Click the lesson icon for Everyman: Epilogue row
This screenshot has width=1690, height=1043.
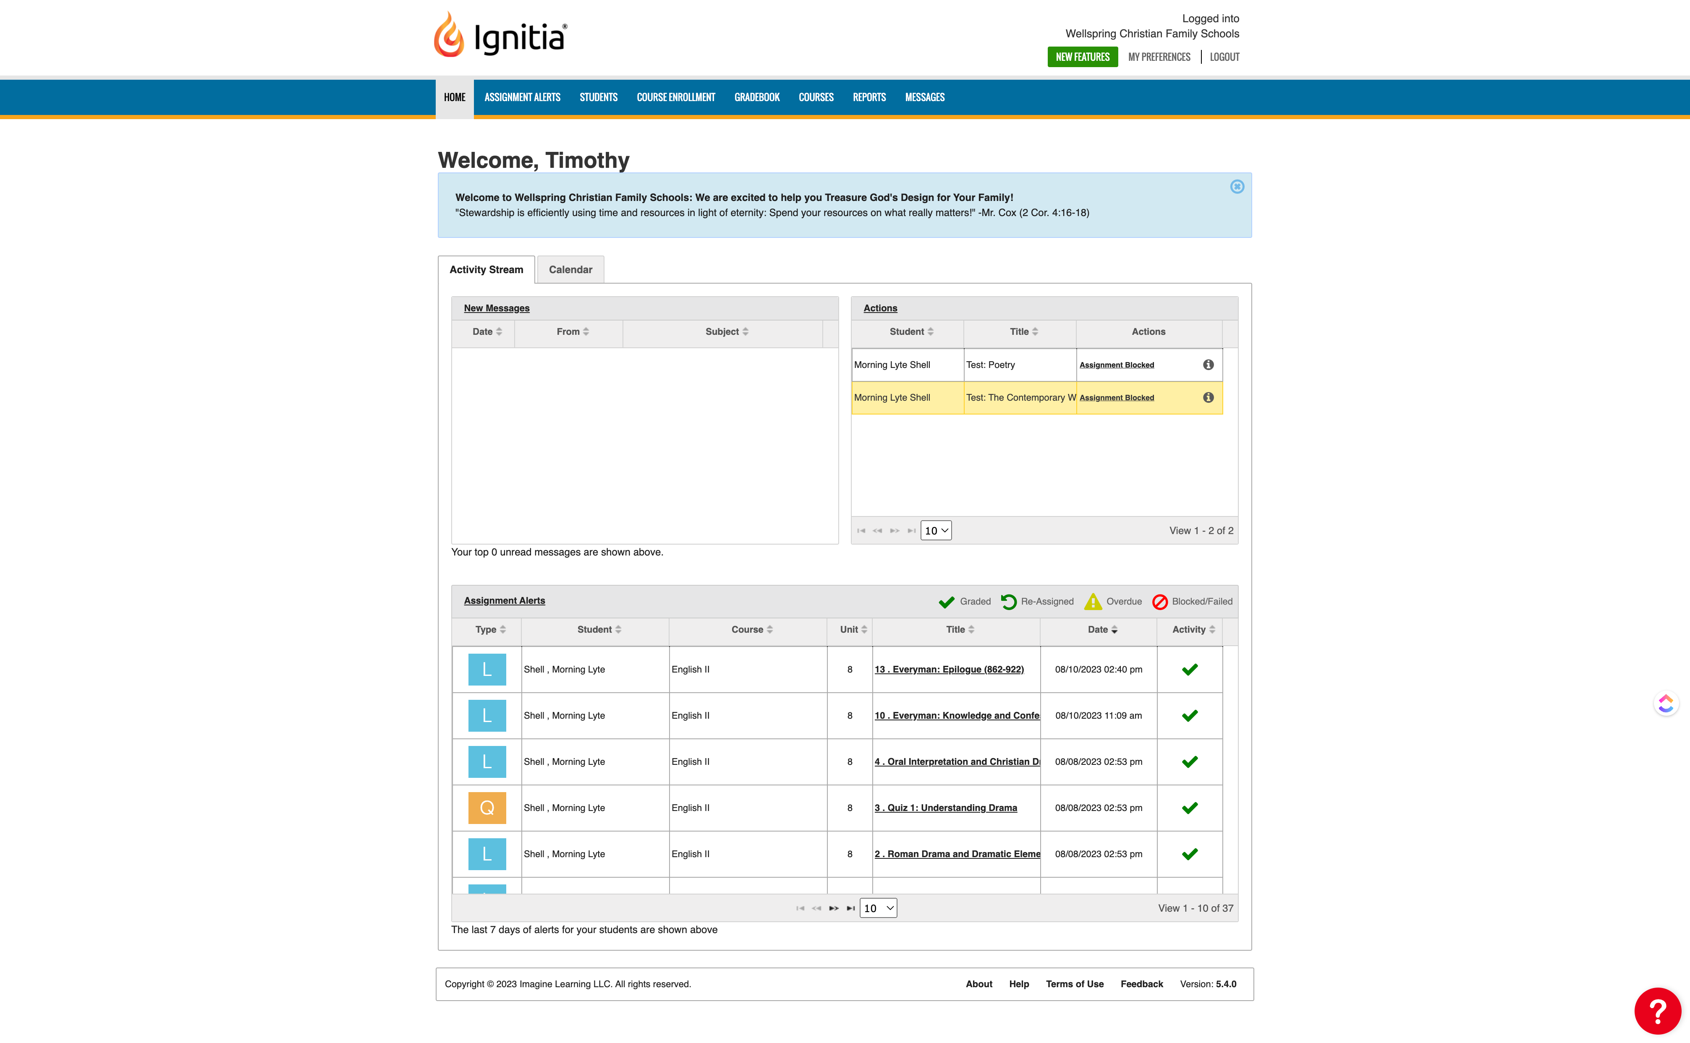pyautogui.click(x=487, y=669)
